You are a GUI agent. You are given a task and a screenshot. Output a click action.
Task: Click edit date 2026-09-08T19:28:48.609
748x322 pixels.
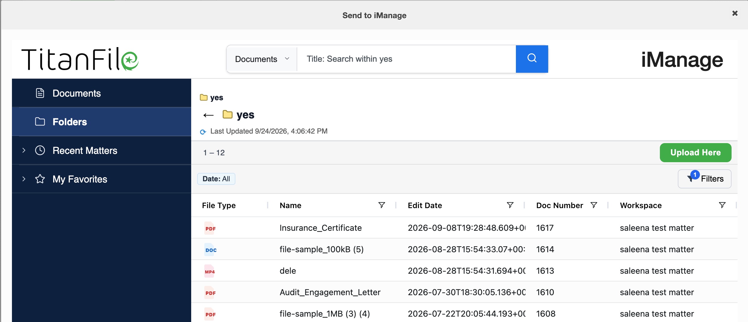tap(467, 228)
